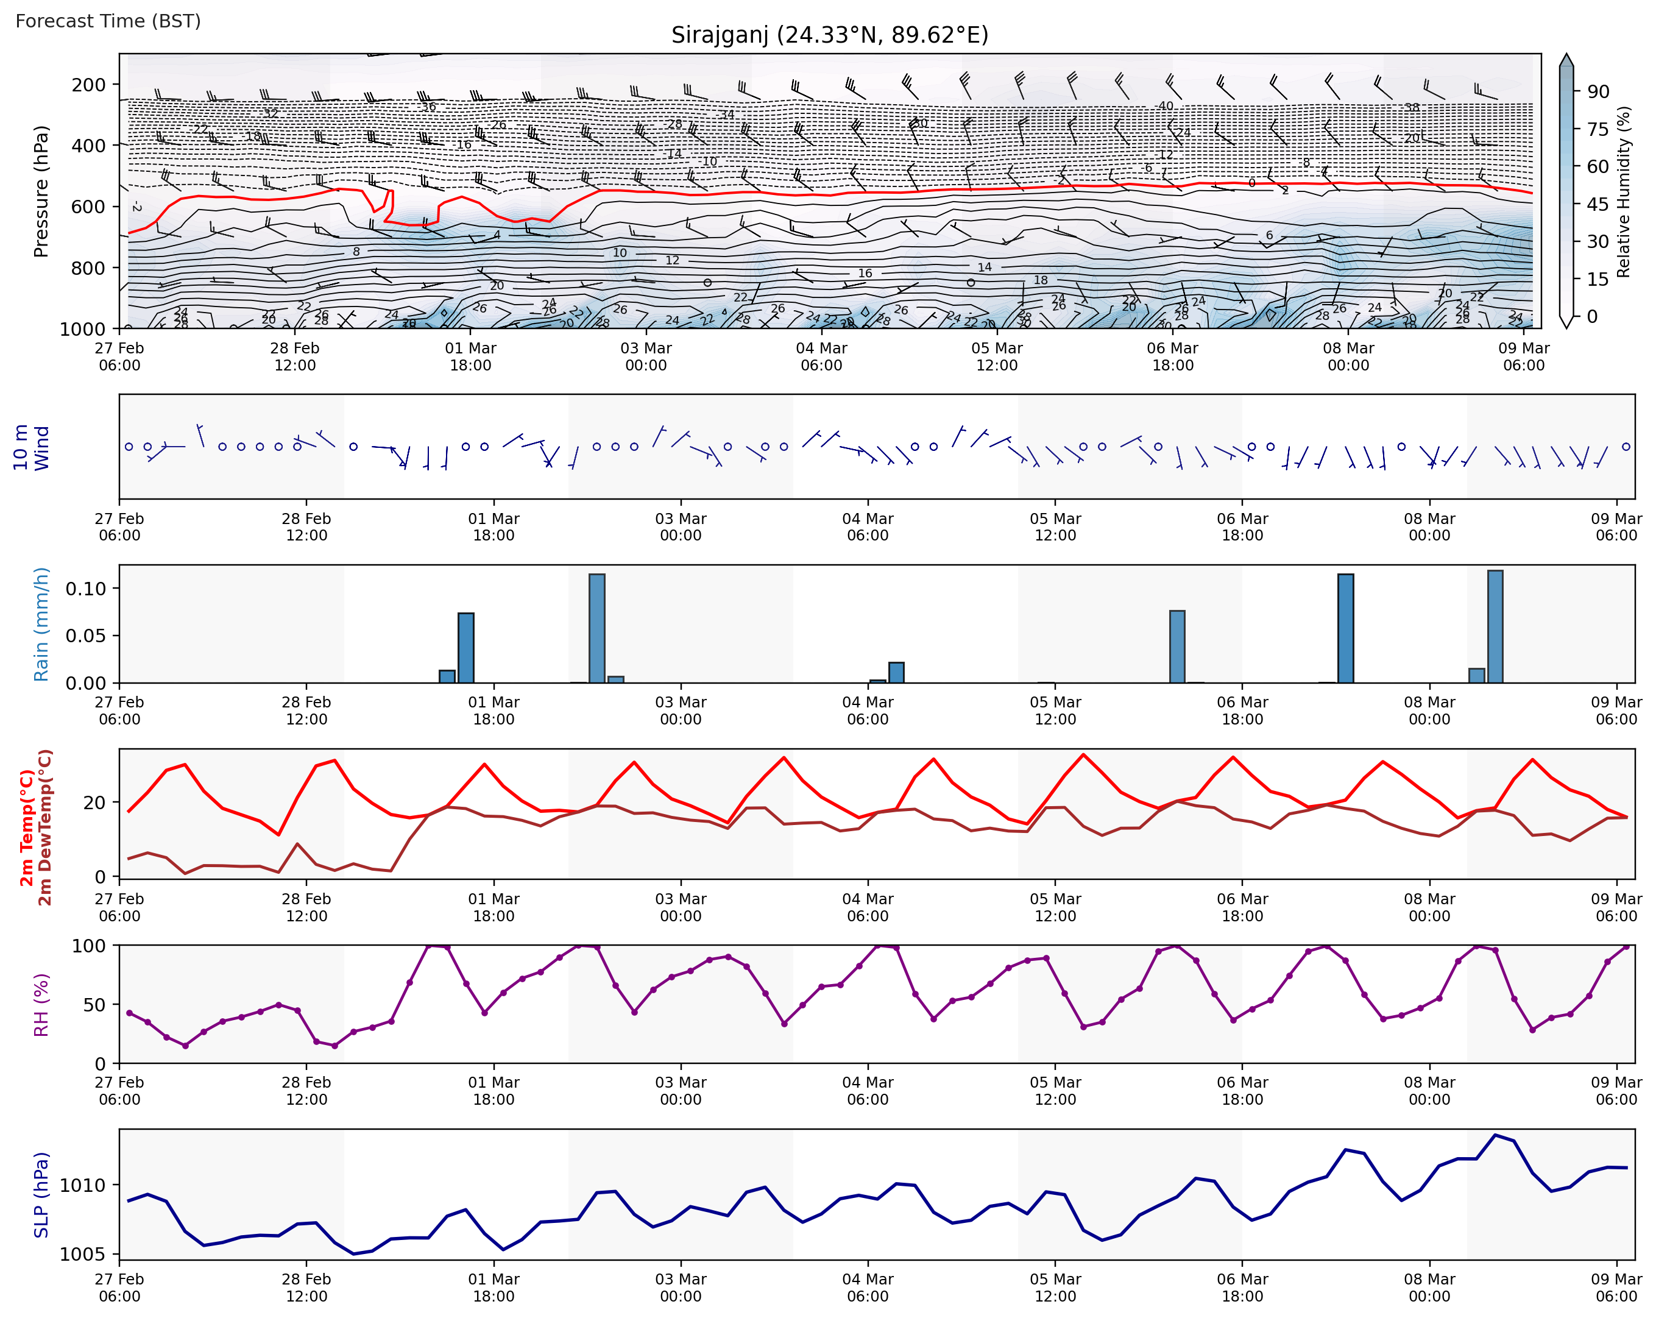
Task: Click rain bar just before 01 Mar 18:00
Action: pos(465,648)
